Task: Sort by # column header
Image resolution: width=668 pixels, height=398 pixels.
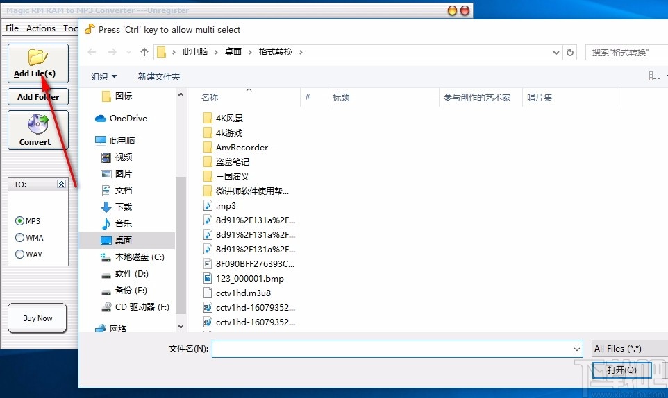Action: pos(308,97)
